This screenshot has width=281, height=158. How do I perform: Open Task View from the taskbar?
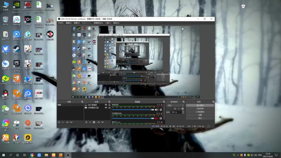[x=25, y=155]
